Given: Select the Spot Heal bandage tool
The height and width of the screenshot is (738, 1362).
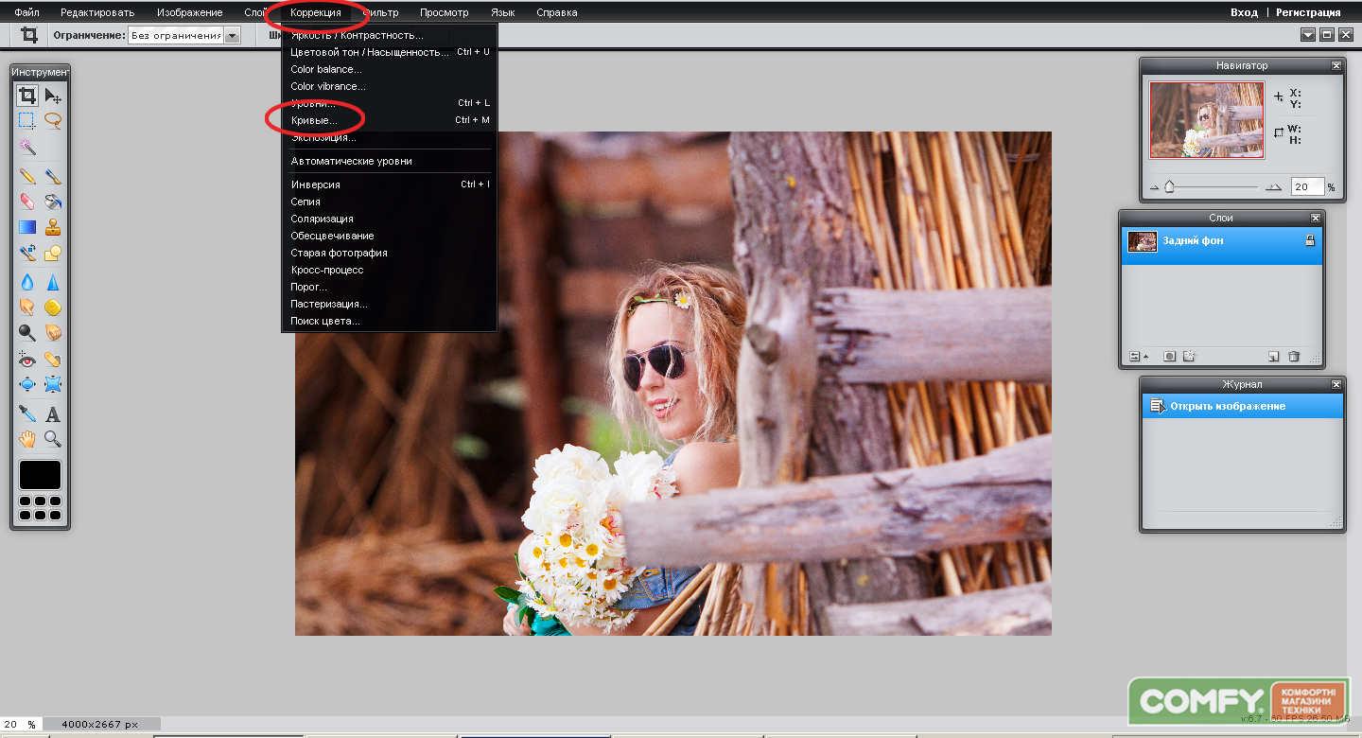Looking at the screenshot, I should pyautogui.click(x=53, y=360).
